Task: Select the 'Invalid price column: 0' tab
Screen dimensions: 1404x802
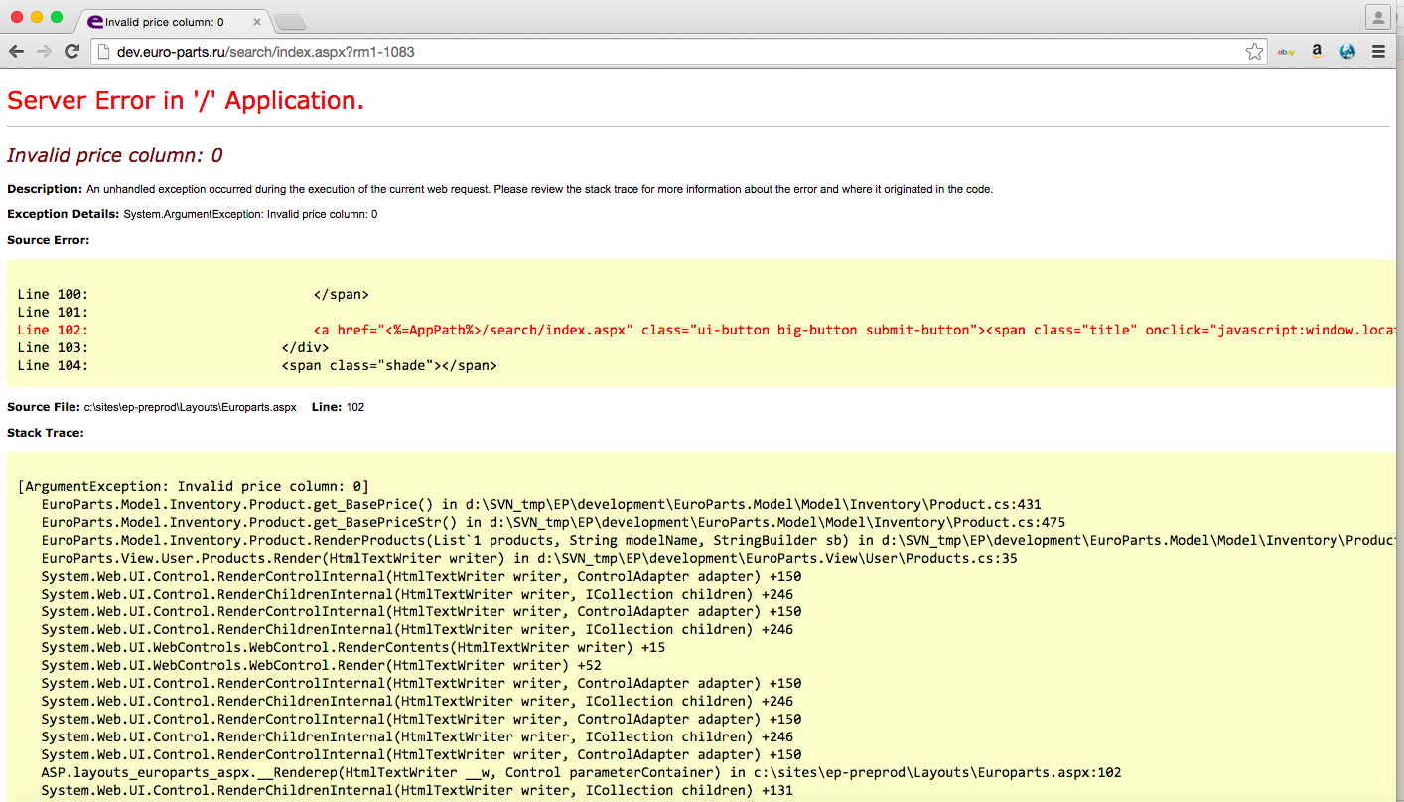Action: tap(164, 22)
